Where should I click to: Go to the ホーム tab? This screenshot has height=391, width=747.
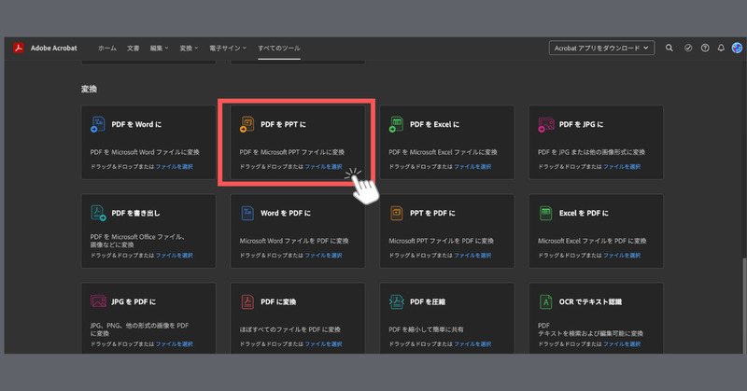pos(107,49)
